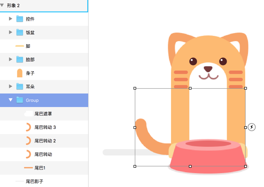This screenshot has width=264, height=187.
Task: Select the 脚 layer name
Action: [28, 46]
